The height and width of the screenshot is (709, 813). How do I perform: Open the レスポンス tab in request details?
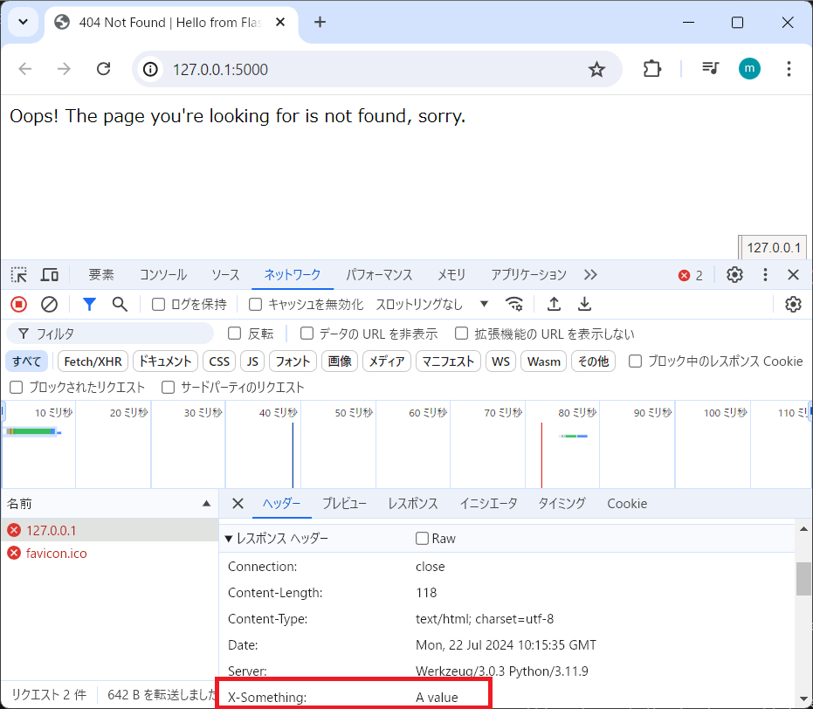pos(412,504)
